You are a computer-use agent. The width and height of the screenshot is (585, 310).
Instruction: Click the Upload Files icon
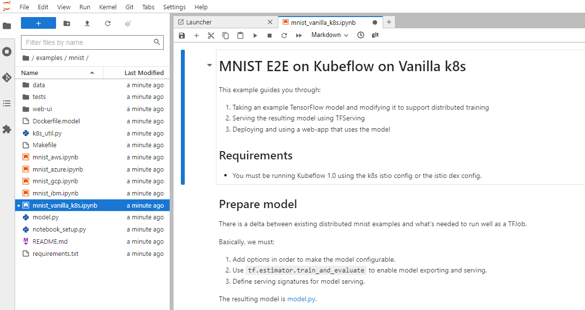[x=87, y=23]
